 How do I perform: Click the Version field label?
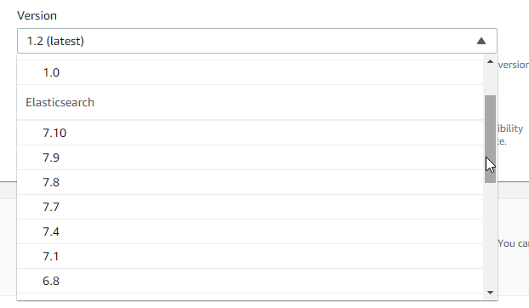tap(37, 15)
